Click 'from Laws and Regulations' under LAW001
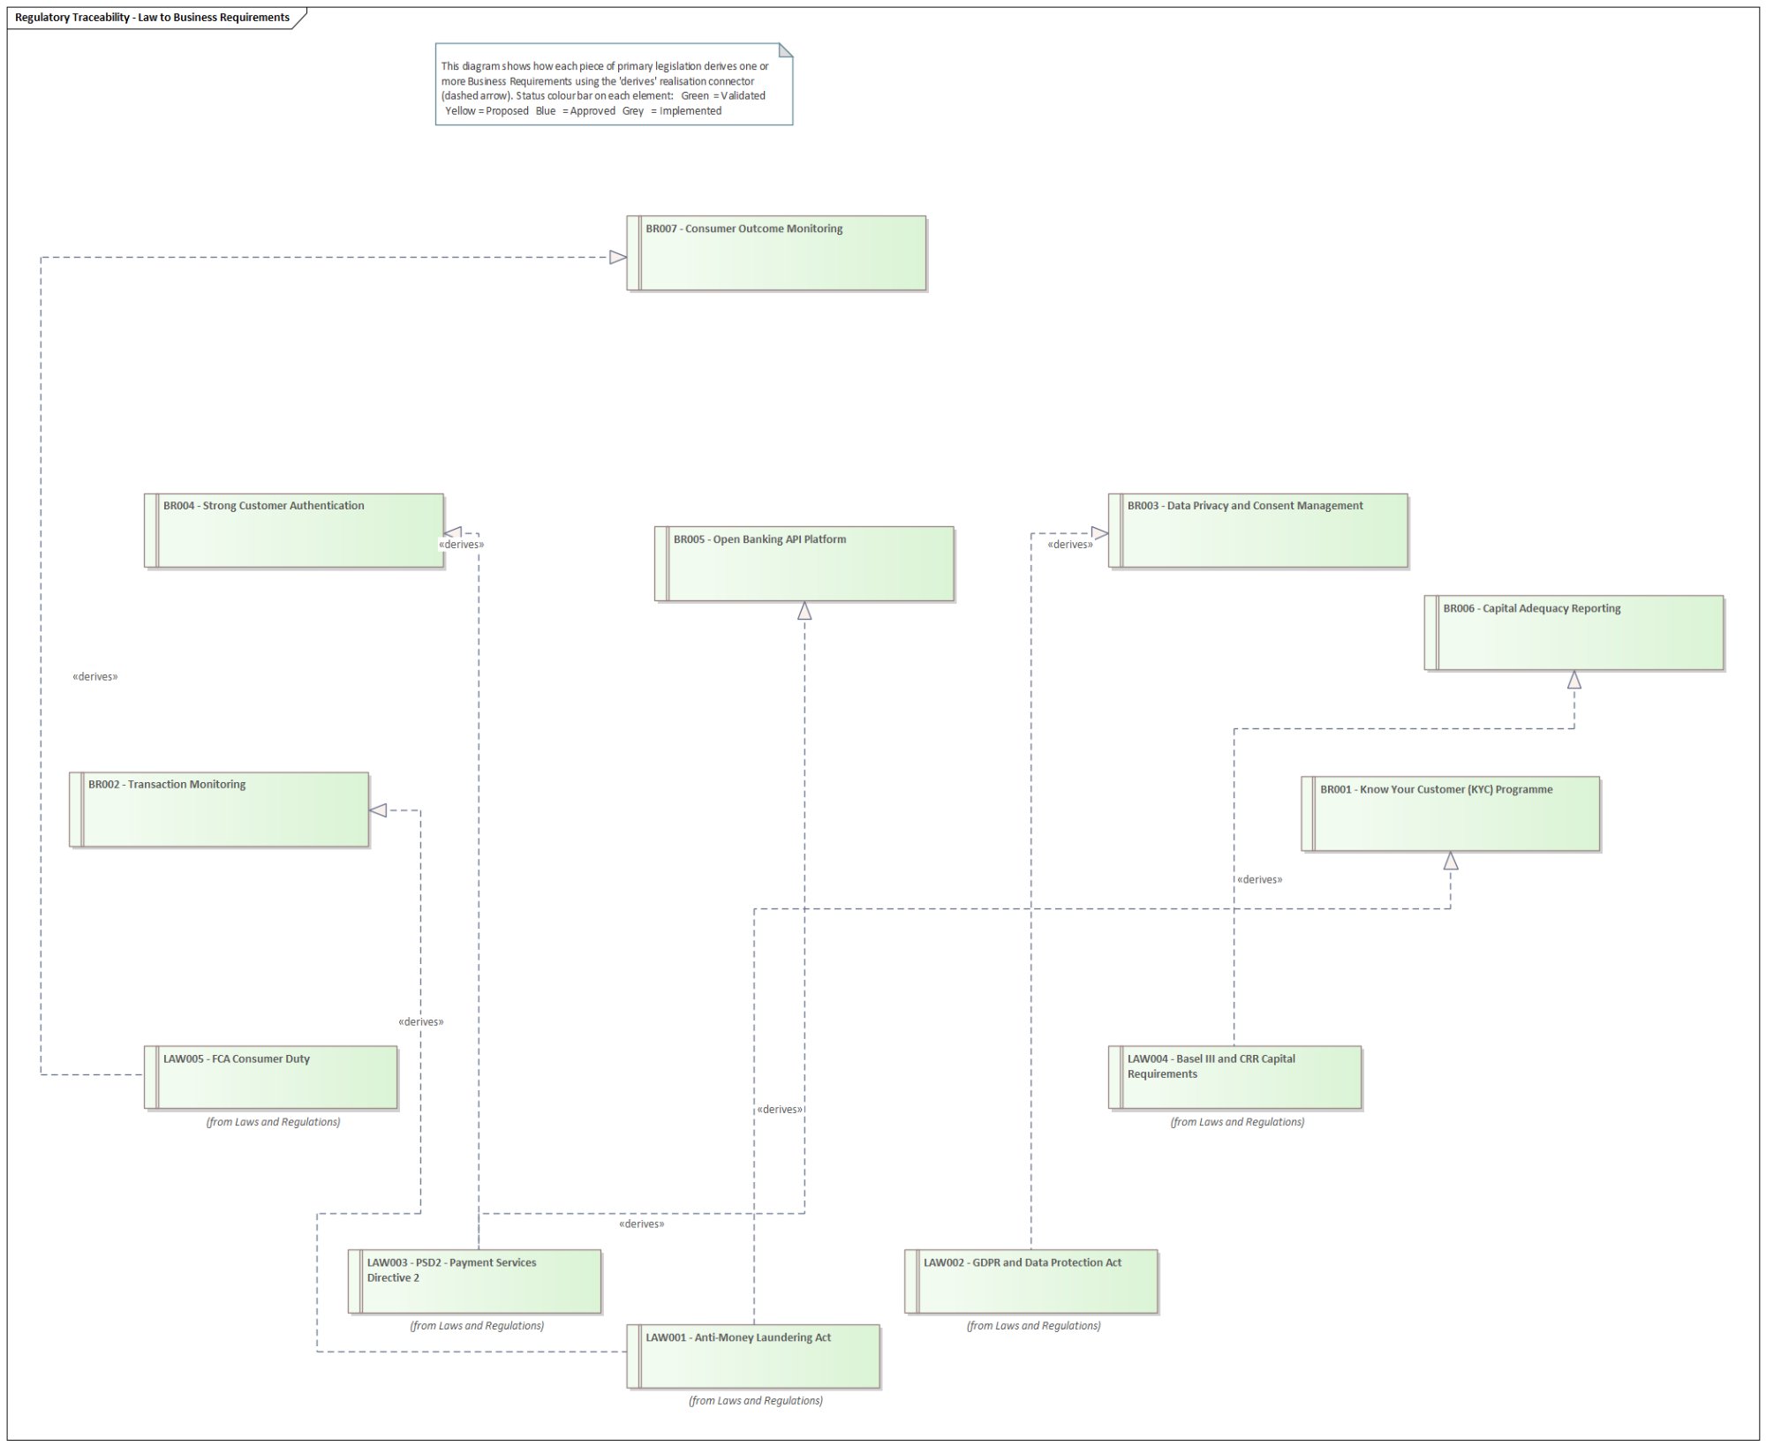The height and width of the screenshot is (1446, 1766). [x=756, y=1401]
